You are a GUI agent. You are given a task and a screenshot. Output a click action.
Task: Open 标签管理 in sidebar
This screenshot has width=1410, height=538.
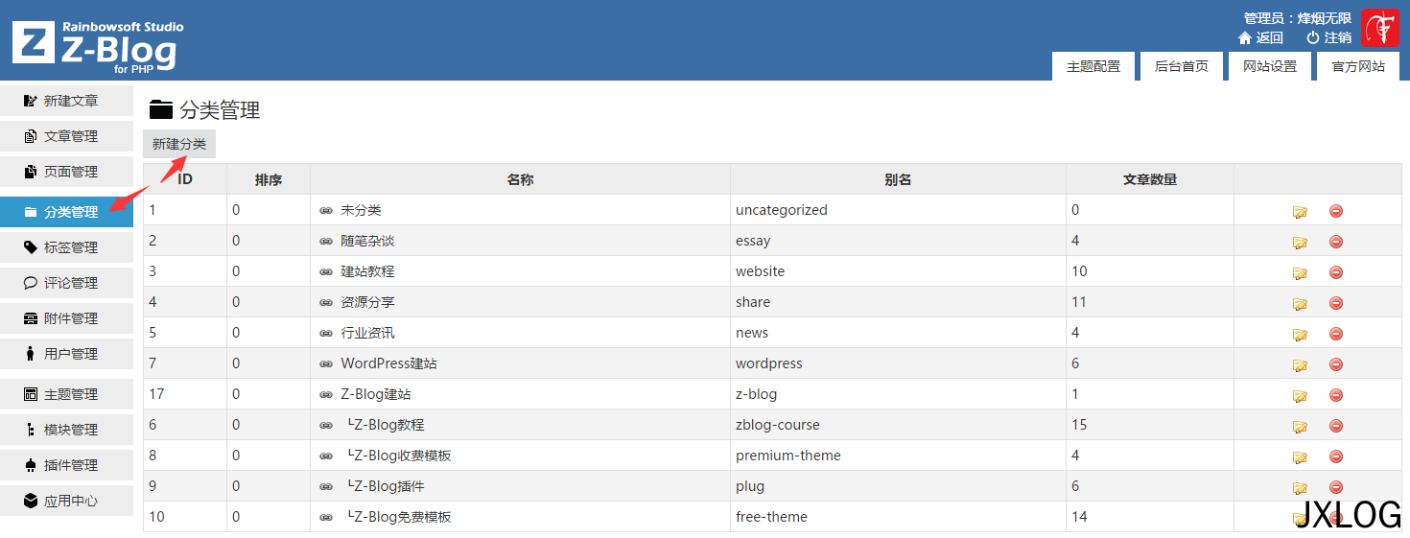(x=66, y=247)
